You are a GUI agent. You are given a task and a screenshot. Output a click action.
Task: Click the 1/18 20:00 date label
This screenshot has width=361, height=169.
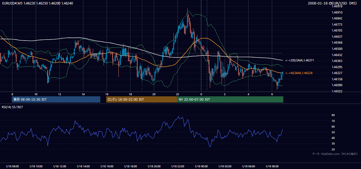click(154, 166)
